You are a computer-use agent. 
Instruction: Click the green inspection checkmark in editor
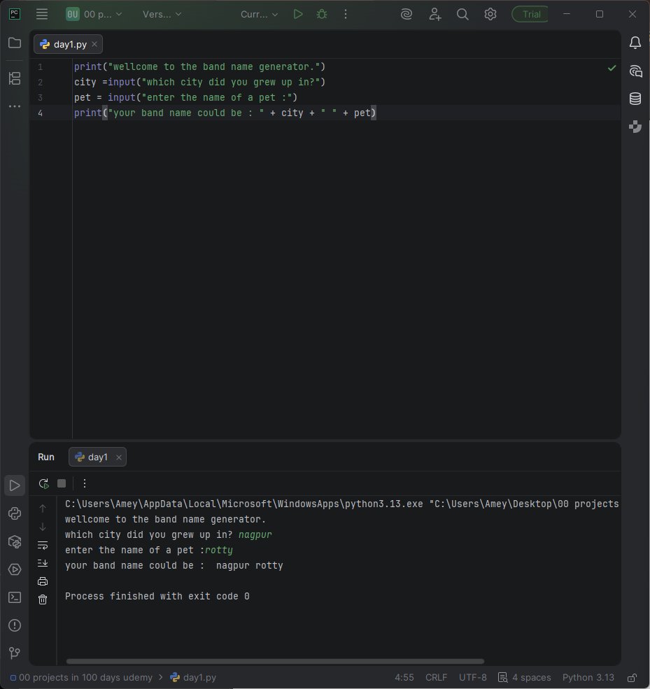tap(612, 68)
